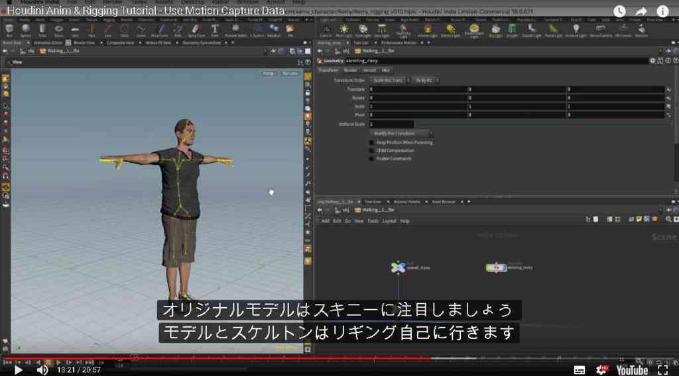
Task: Open viewport No cam dropdown
Action: tap(290, 73)
